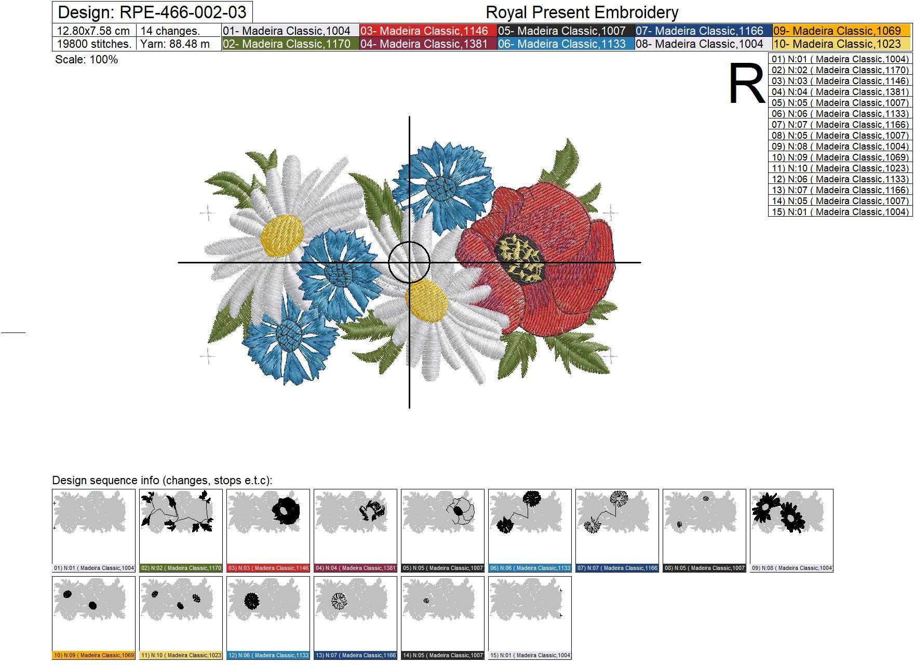Screen dimensions: 914x665
Task: Select sequence thumbnail 05) N:05 poppy outline
Action: tap(442, 530)
